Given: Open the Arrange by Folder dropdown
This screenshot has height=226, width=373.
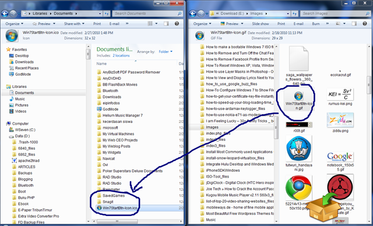Looking at the screenshot, I should click(x=166, y=52).
